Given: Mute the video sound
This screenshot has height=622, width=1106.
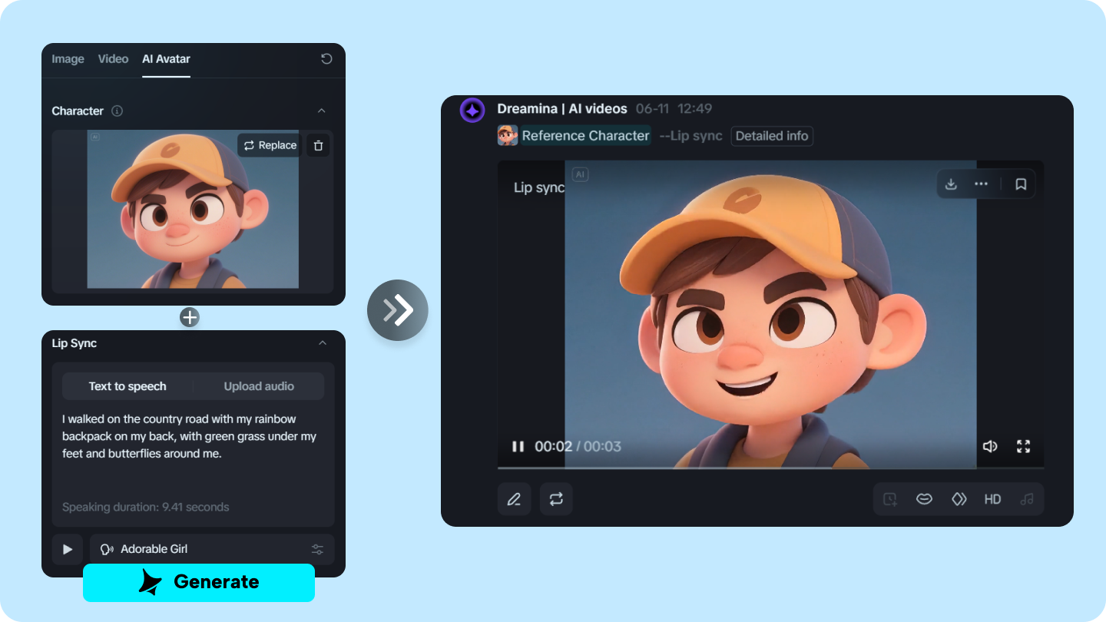Looking at the screenshot, I should [x=990, y=446].
